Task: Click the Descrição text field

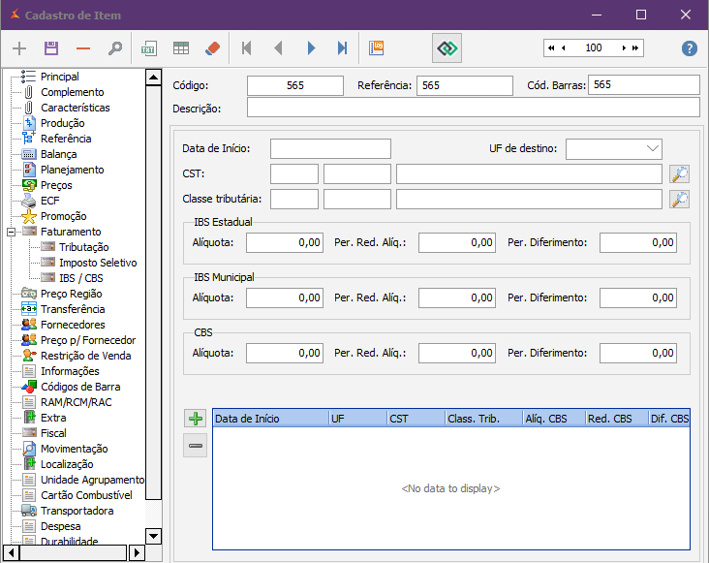Action: click(x=473, y=108)
